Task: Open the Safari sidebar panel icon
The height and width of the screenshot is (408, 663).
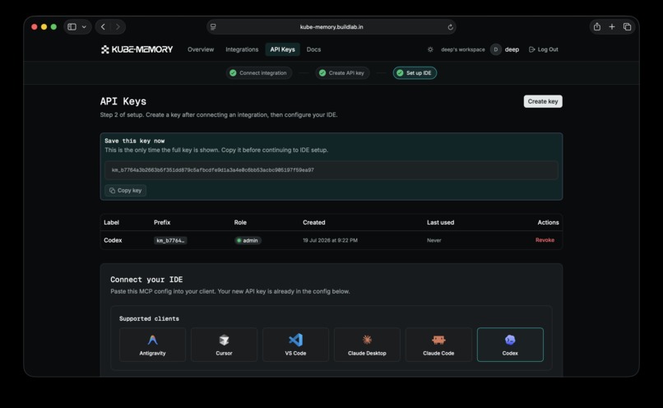Action: pos(72,26)
